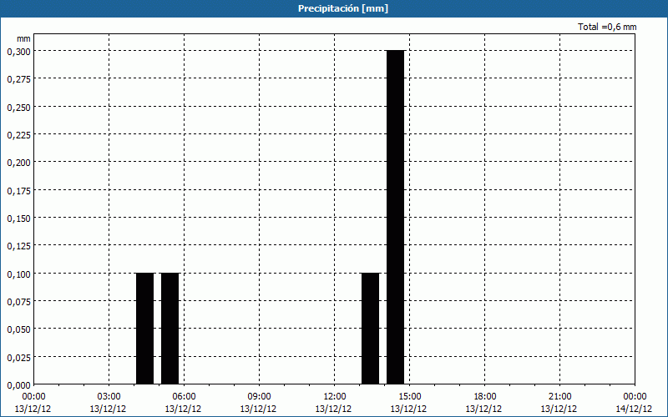
Task: Click the 0,100 bar ending just before 06:00
Action: click(x=170, y=329)
